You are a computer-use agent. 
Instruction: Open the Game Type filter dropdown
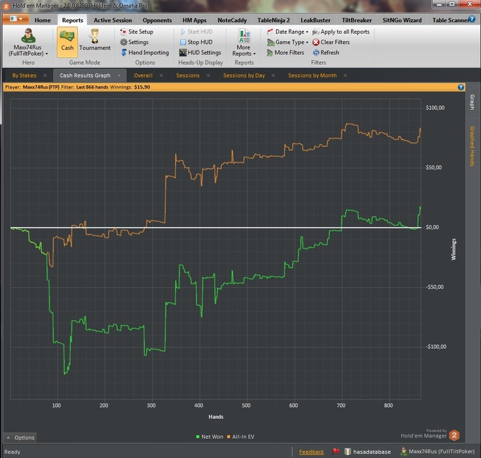coord(287,42)
